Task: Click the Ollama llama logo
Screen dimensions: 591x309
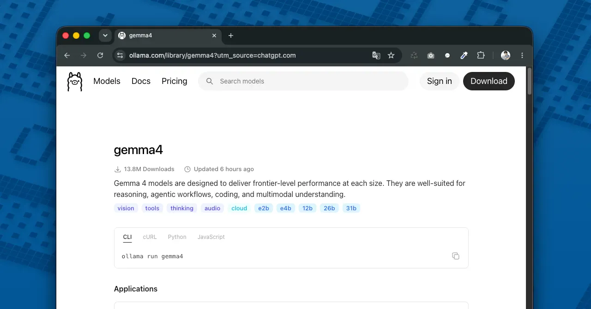Action: pos(74,81)
